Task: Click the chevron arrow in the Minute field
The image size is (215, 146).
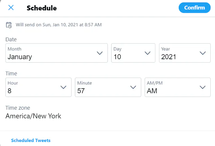Action: 133,87
